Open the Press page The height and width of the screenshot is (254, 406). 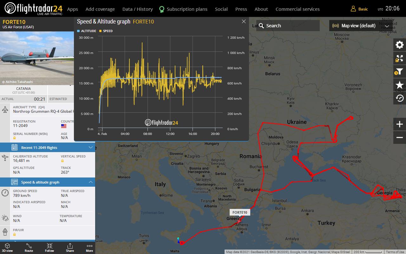241,9
